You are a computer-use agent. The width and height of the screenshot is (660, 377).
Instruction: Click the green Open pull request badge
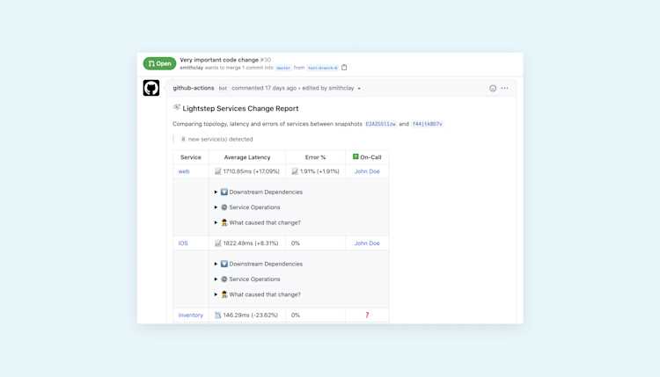pos(159,63)
